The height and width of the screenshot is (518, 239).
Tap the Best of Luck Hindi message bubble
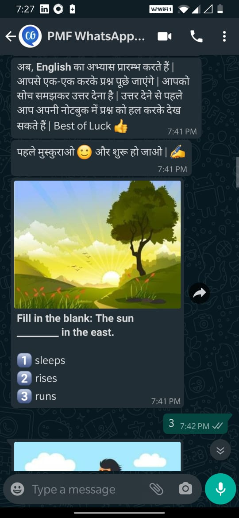106,97
